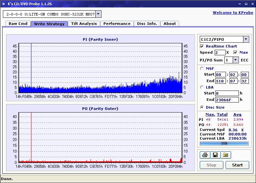Open the PI/PO Sum ECC dropdown
Image resolution: width=256 pixels, height=183 pixels.
235,60
